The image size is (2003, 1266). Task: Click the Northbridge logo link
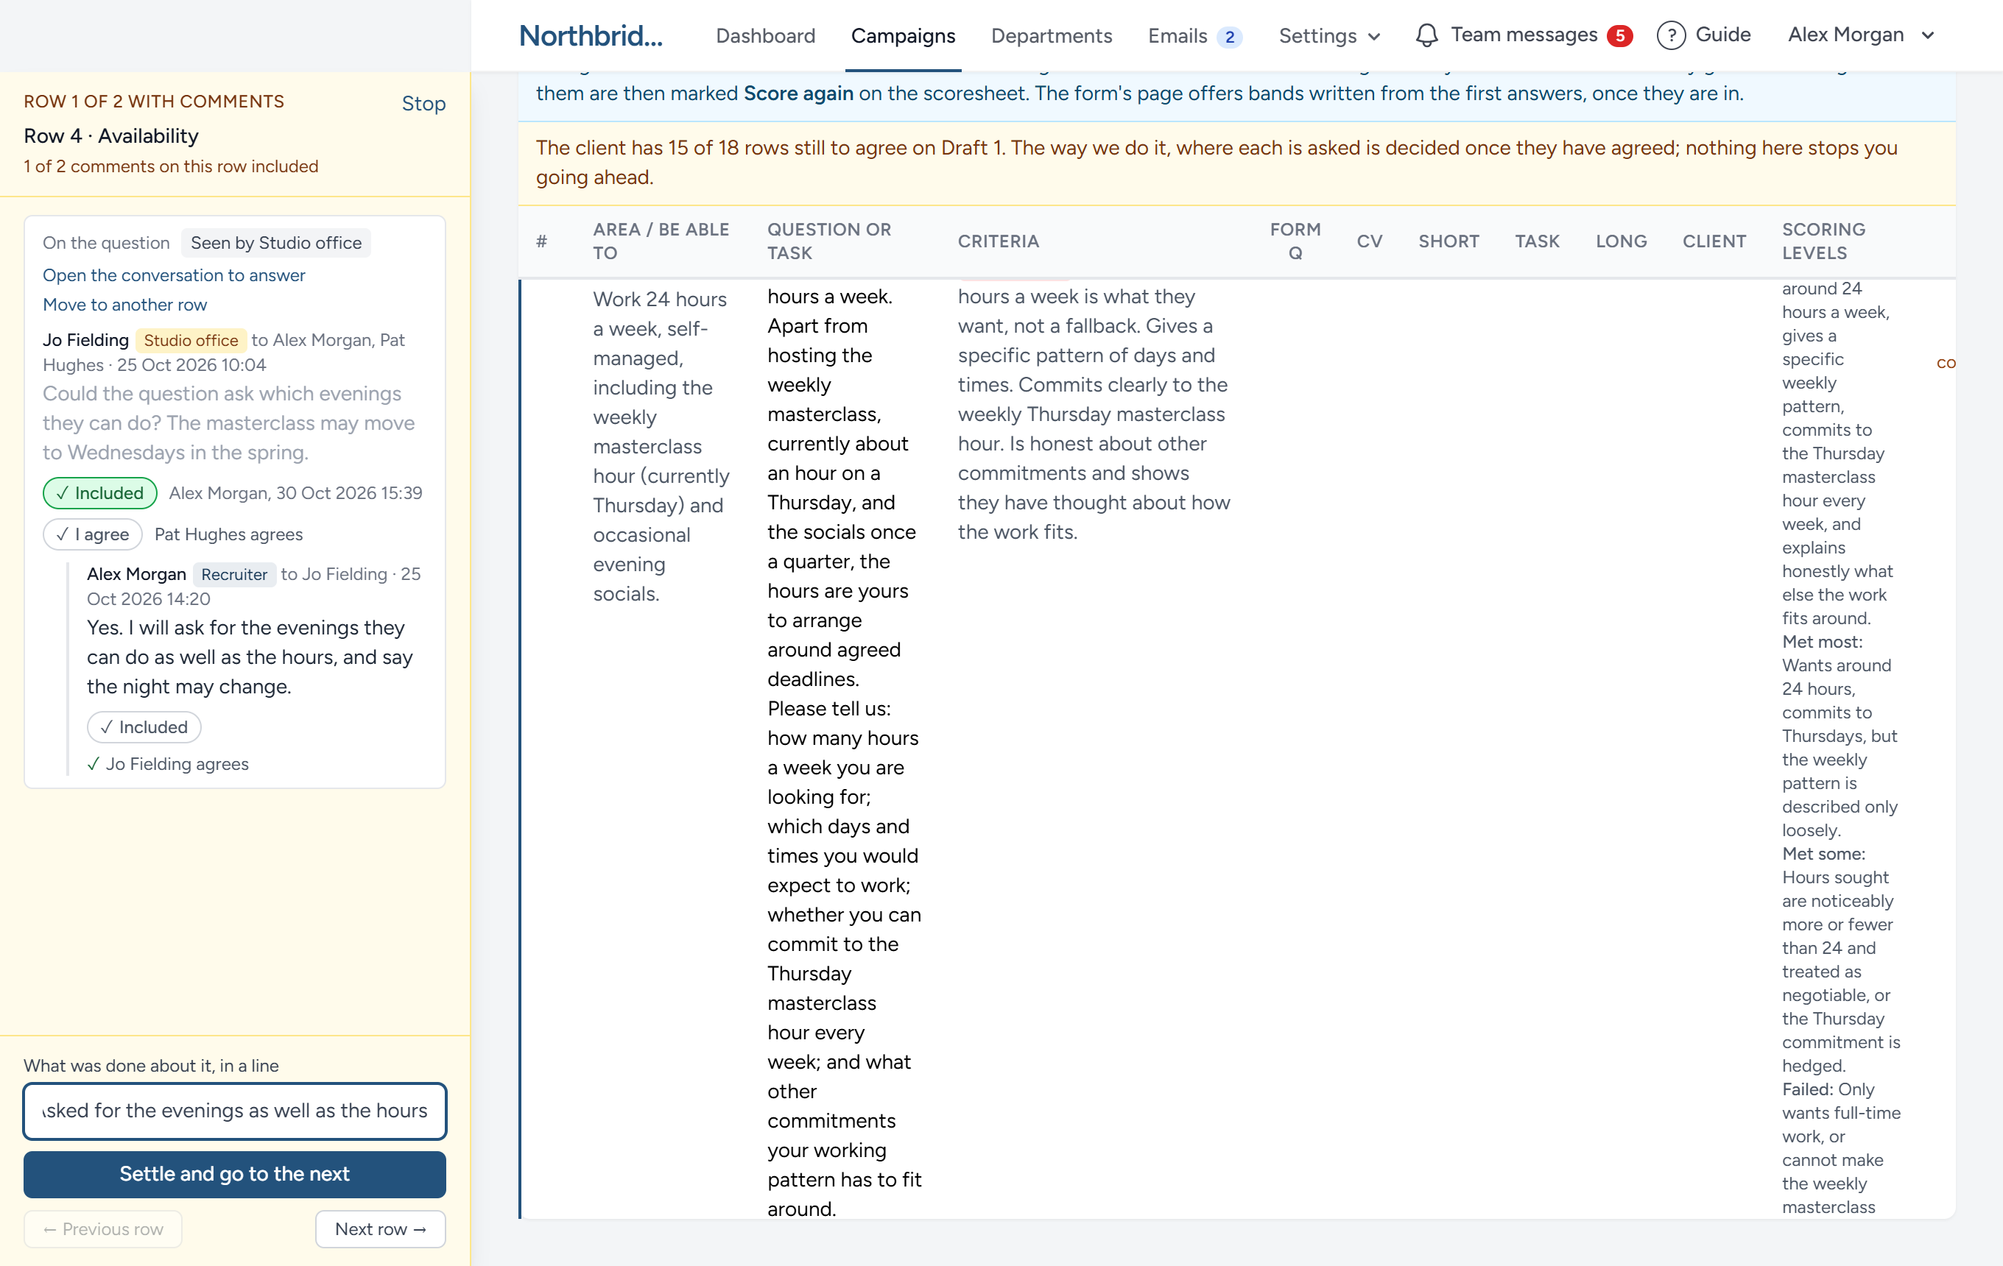(591, 36)
